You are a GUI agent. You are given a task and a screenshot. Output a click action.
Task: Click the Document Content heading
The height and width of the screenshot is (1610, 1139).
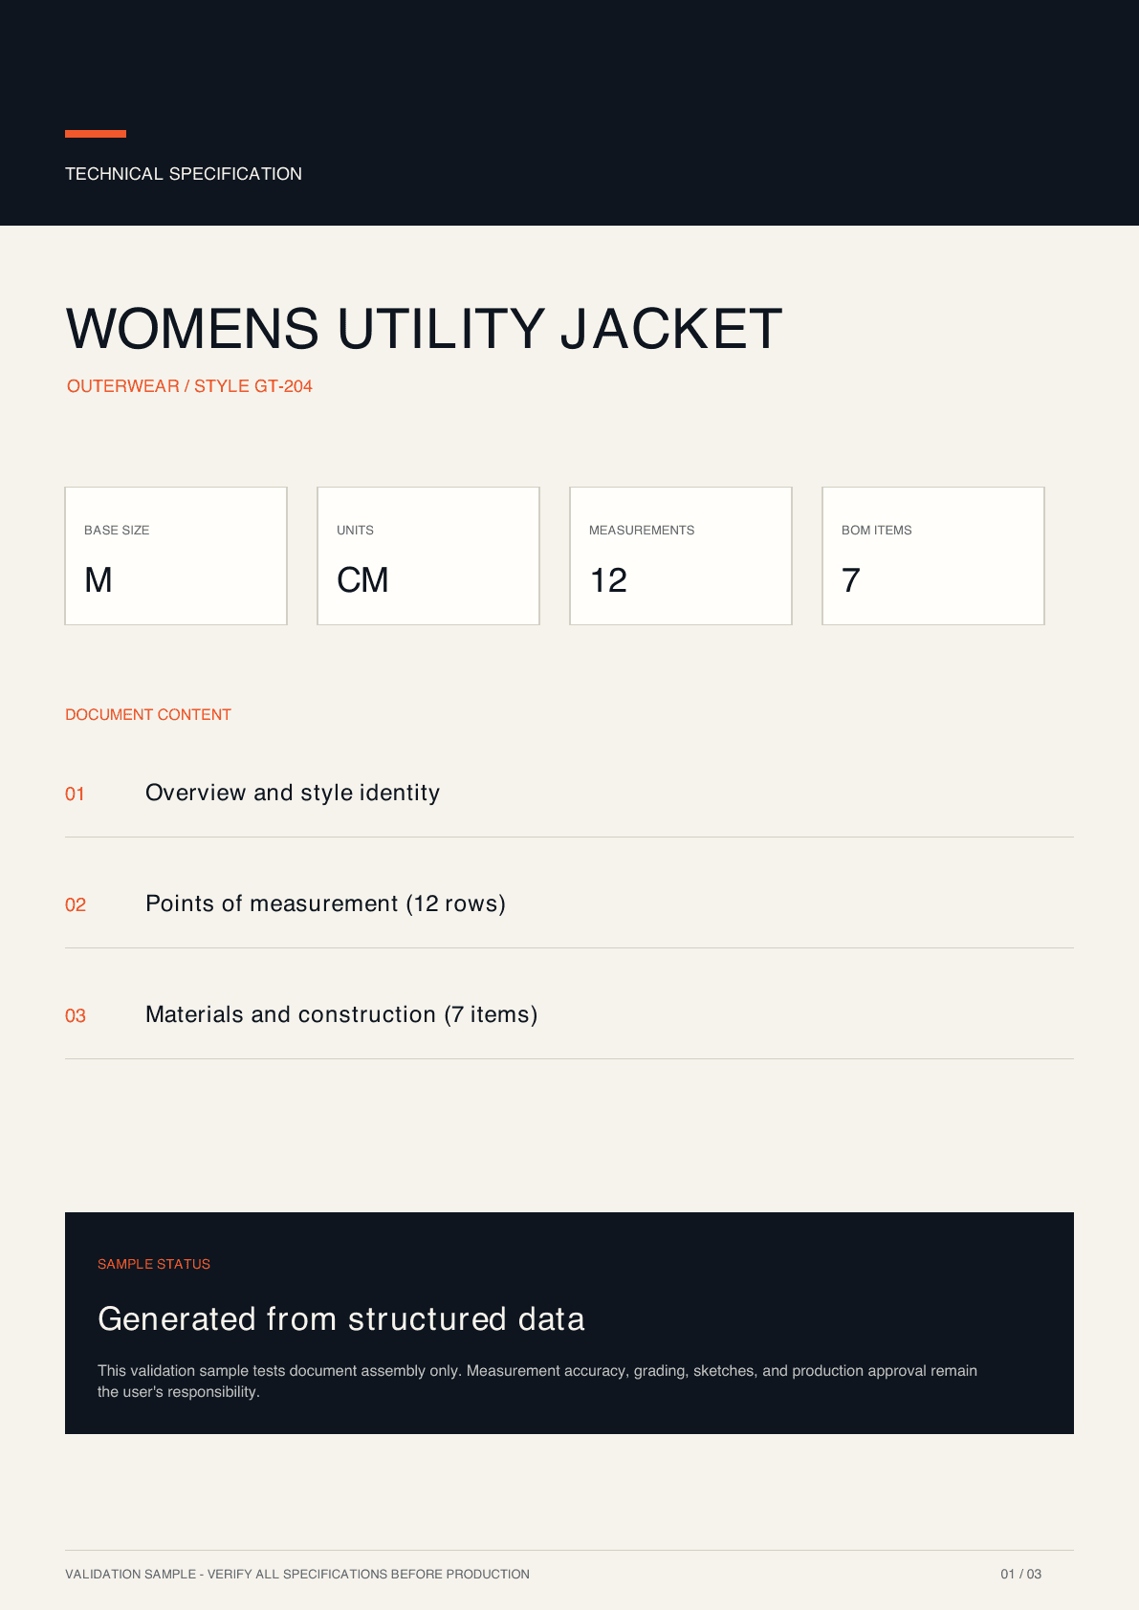[x=148, y=715]
